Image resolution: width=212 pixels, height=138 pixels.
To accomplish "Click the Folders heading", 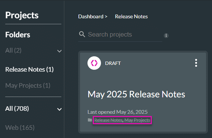I will (x=18, y=35).
